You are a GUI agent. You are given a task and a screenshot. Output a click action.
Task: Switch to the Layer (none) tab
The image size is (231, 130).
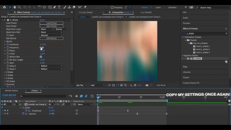coord(146,12)
